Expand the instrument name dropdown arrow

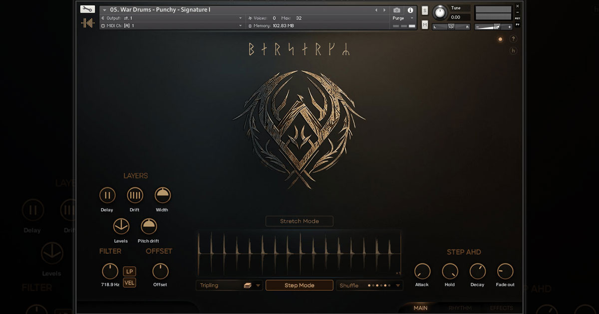pos(104,10)
